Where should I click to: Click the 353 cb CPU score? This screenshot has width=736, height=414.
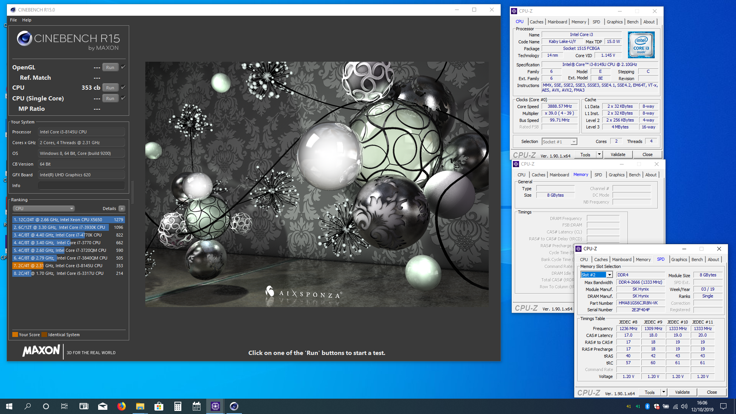click(x=90, y=87)
